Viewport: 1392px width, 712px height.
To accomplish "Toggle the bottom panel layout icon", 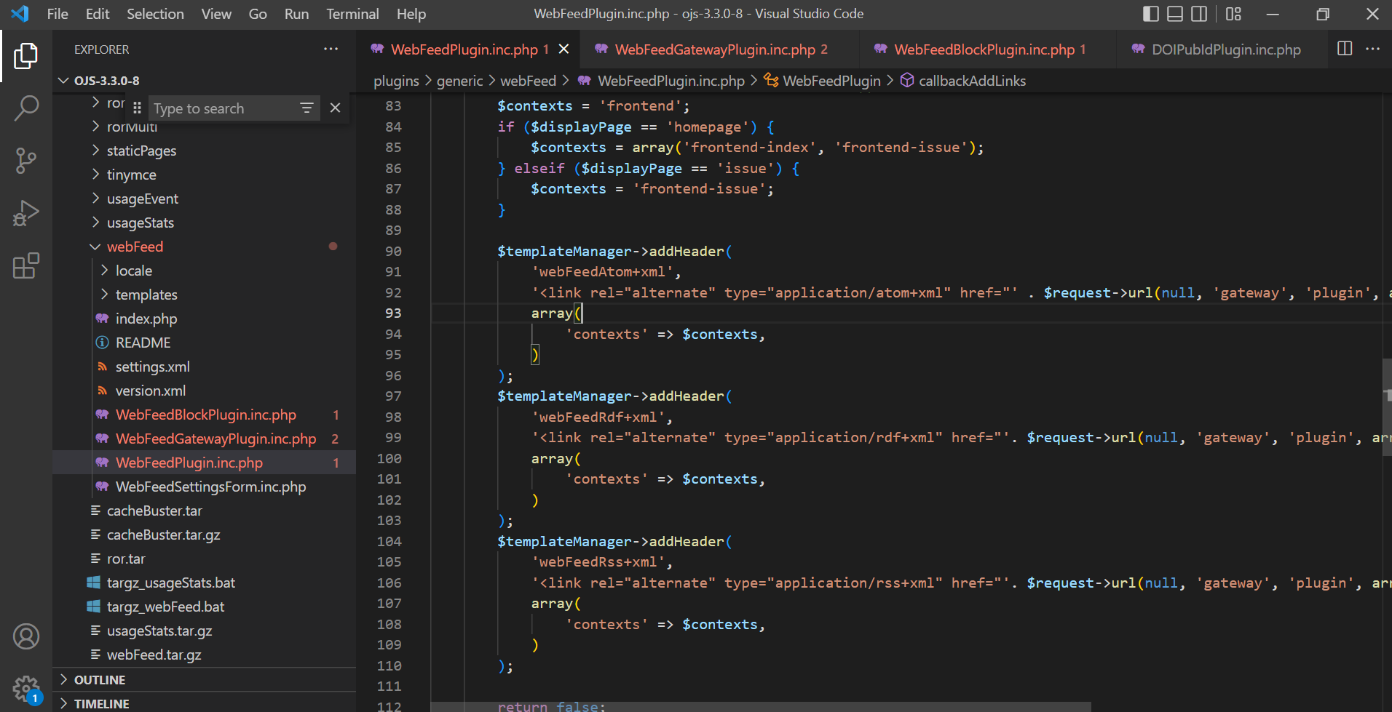I will [x=1175, y=14].
